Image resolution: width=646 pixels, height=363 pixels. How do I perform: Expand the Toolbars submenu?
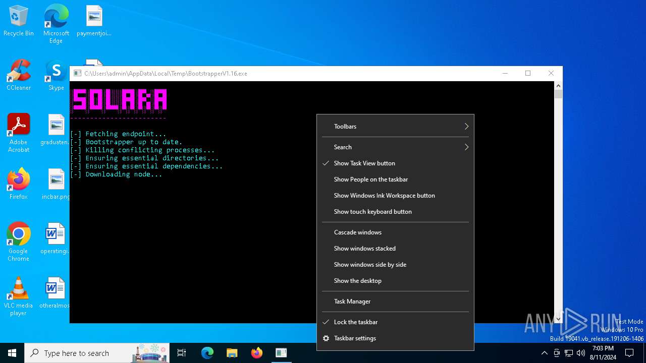click(396, 127)
